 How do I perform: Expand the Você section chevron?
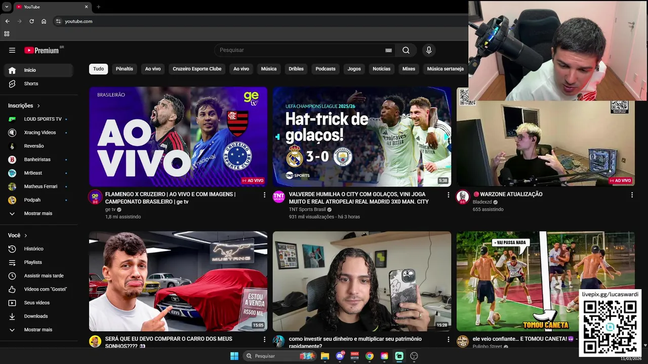(x=26, y=236)
